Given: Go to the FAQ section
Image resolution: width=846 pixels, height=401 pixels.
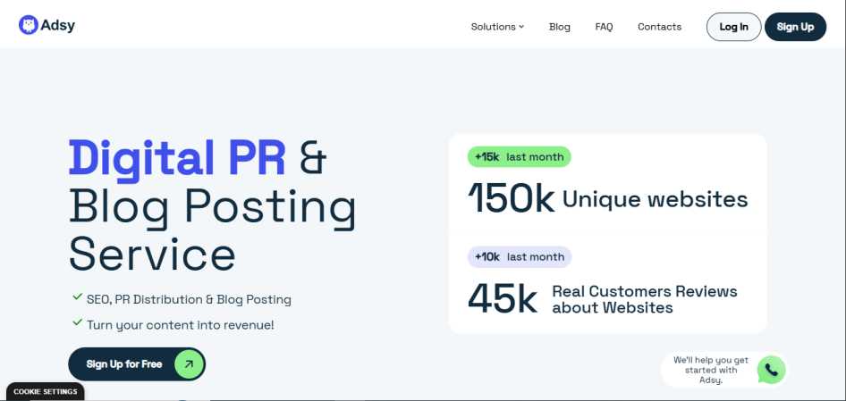Looking at the screenshot, I should 604,27.
